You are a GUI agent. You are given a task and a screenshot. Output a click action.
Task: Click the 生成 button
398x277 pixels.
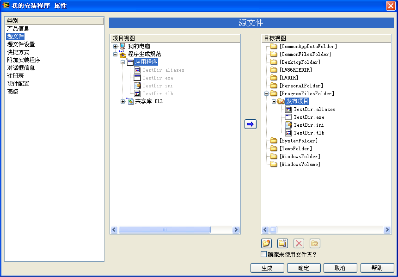coord(267,268)
